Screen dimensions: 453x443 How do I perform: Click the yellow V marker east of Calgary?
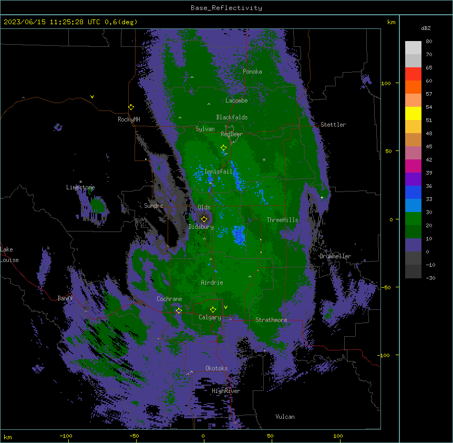(225, 307)
